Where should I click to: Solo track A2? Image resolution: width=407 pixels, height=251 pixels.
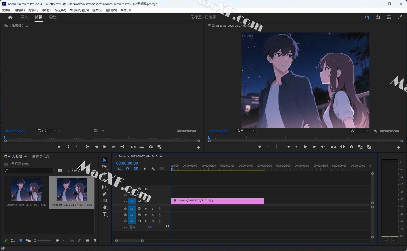click(x=153, y=215)
